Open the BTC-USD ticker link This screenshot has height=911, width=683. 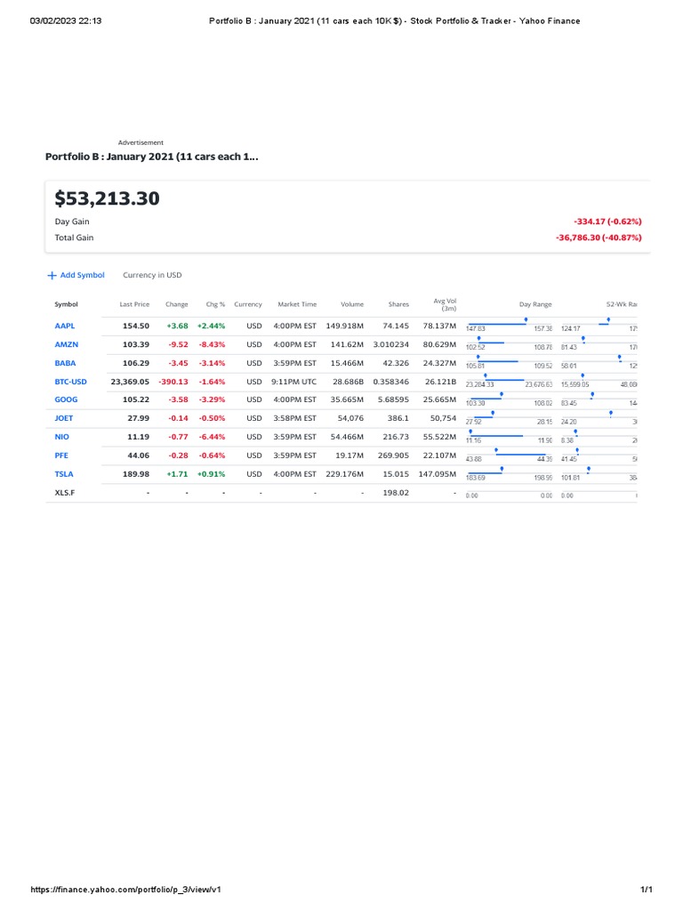point(70,382)
